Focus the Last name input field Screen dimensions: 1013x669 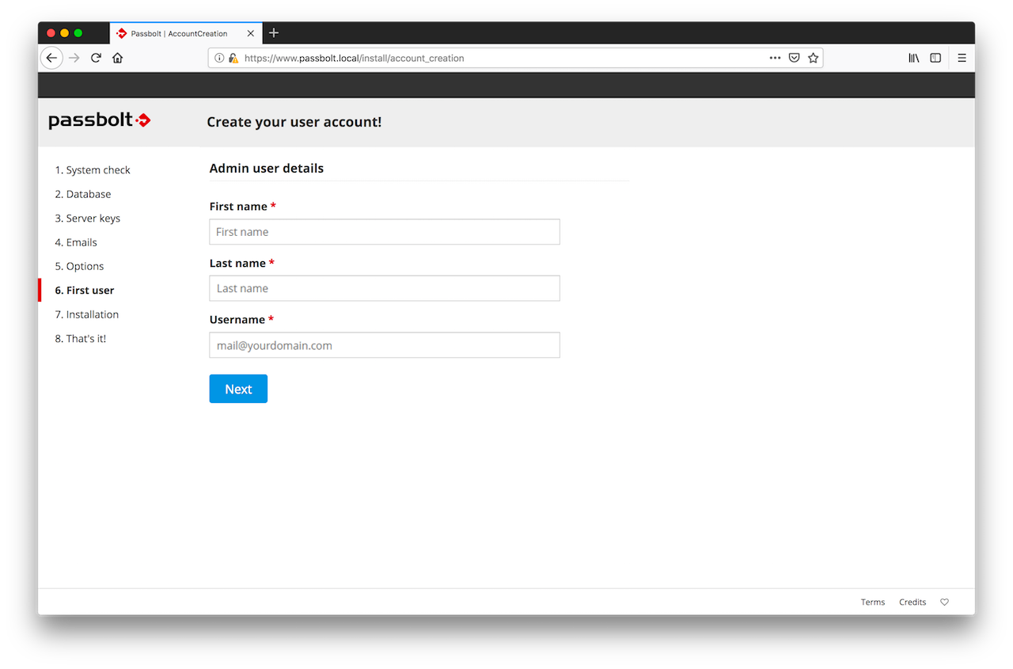(385, 288)
